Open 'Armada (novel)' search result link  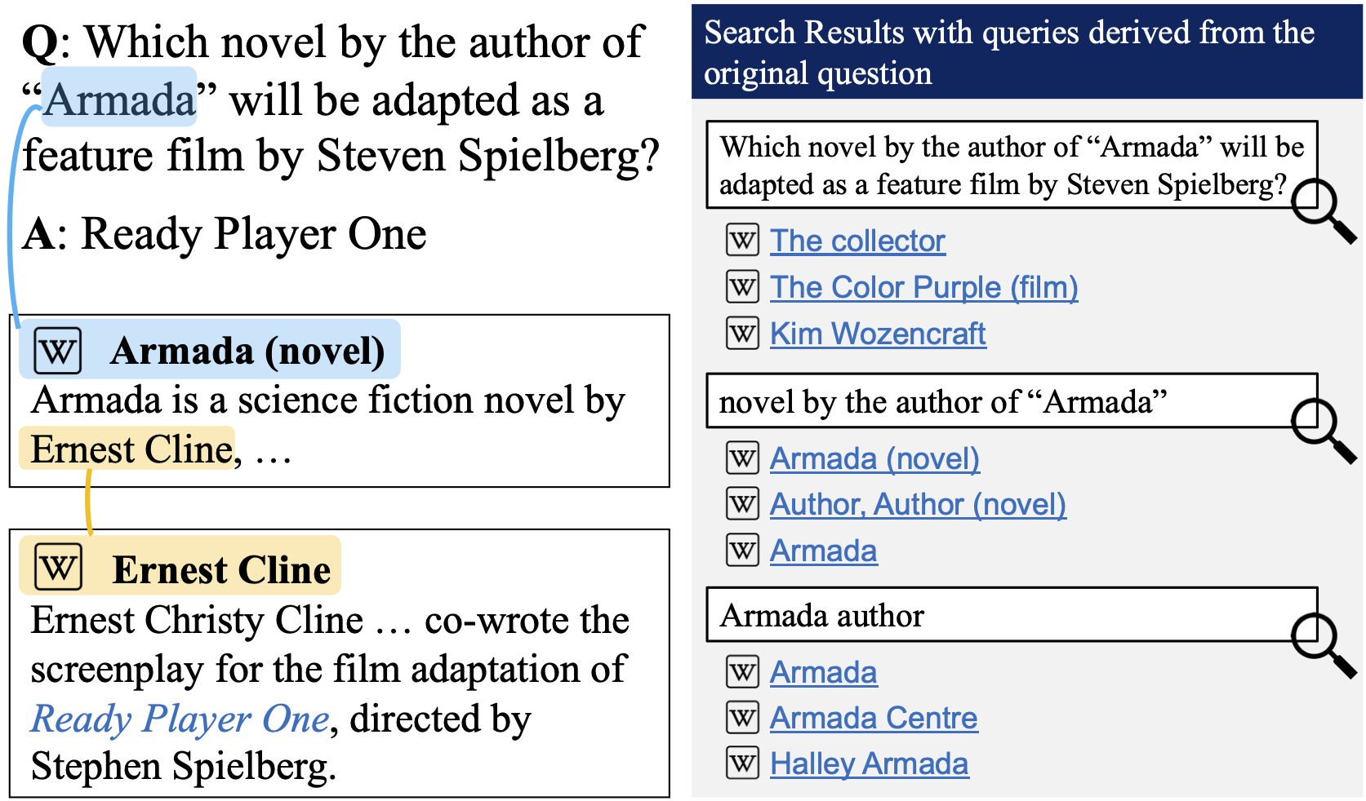pyautogui.click(x=874, y=459)
